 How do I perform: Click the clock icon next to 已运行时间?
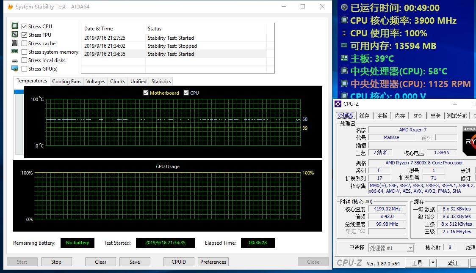click(x=344, y=7)
